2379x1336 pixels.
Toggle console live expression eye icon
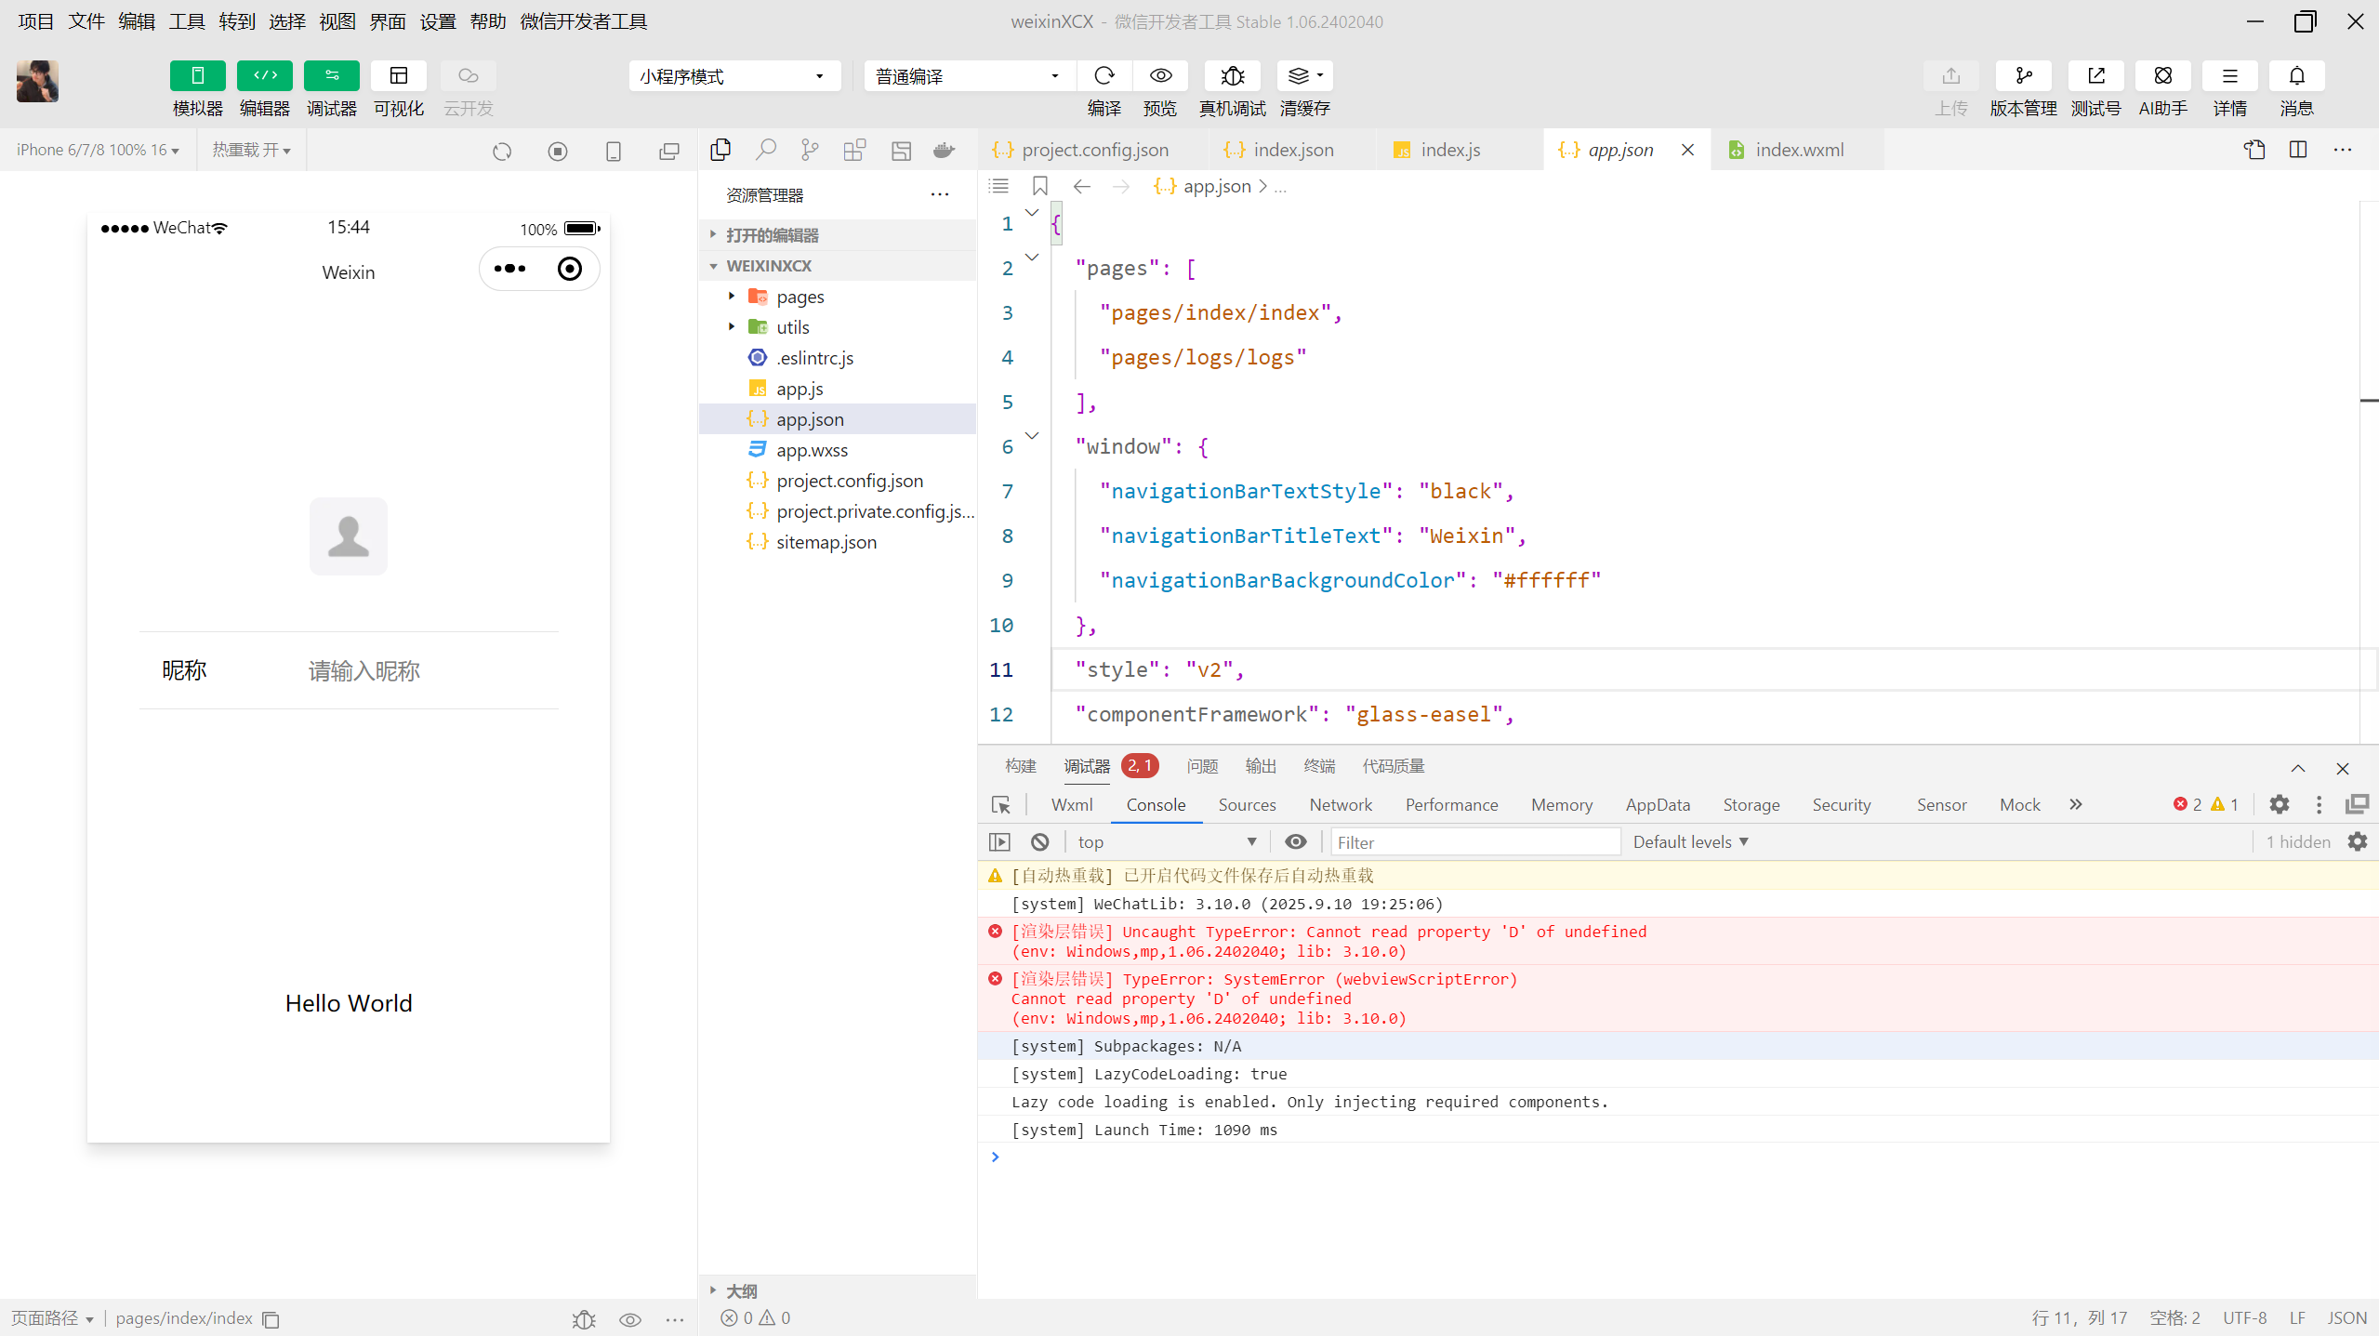[x=1296, y=841]
